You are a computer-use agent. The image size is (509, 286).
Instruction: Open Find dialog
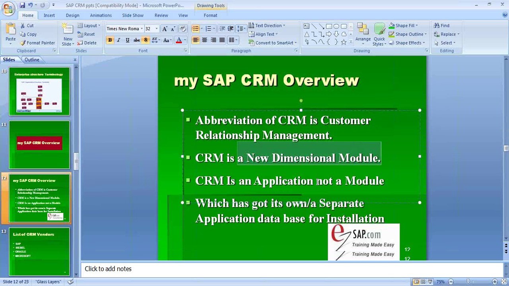pyautogui.click(x=441, y=25)
